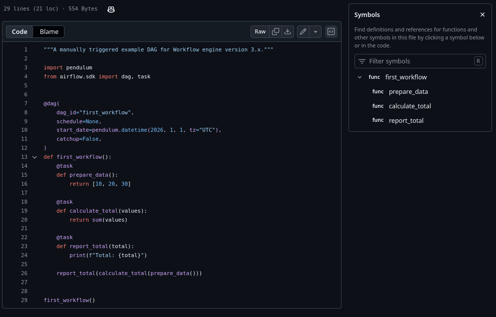Click 'def first_workflow' in code

click(73, 157)
